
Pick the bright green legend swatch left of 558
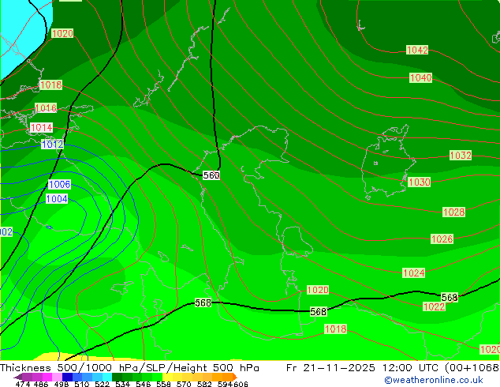(x=157, y=377)
